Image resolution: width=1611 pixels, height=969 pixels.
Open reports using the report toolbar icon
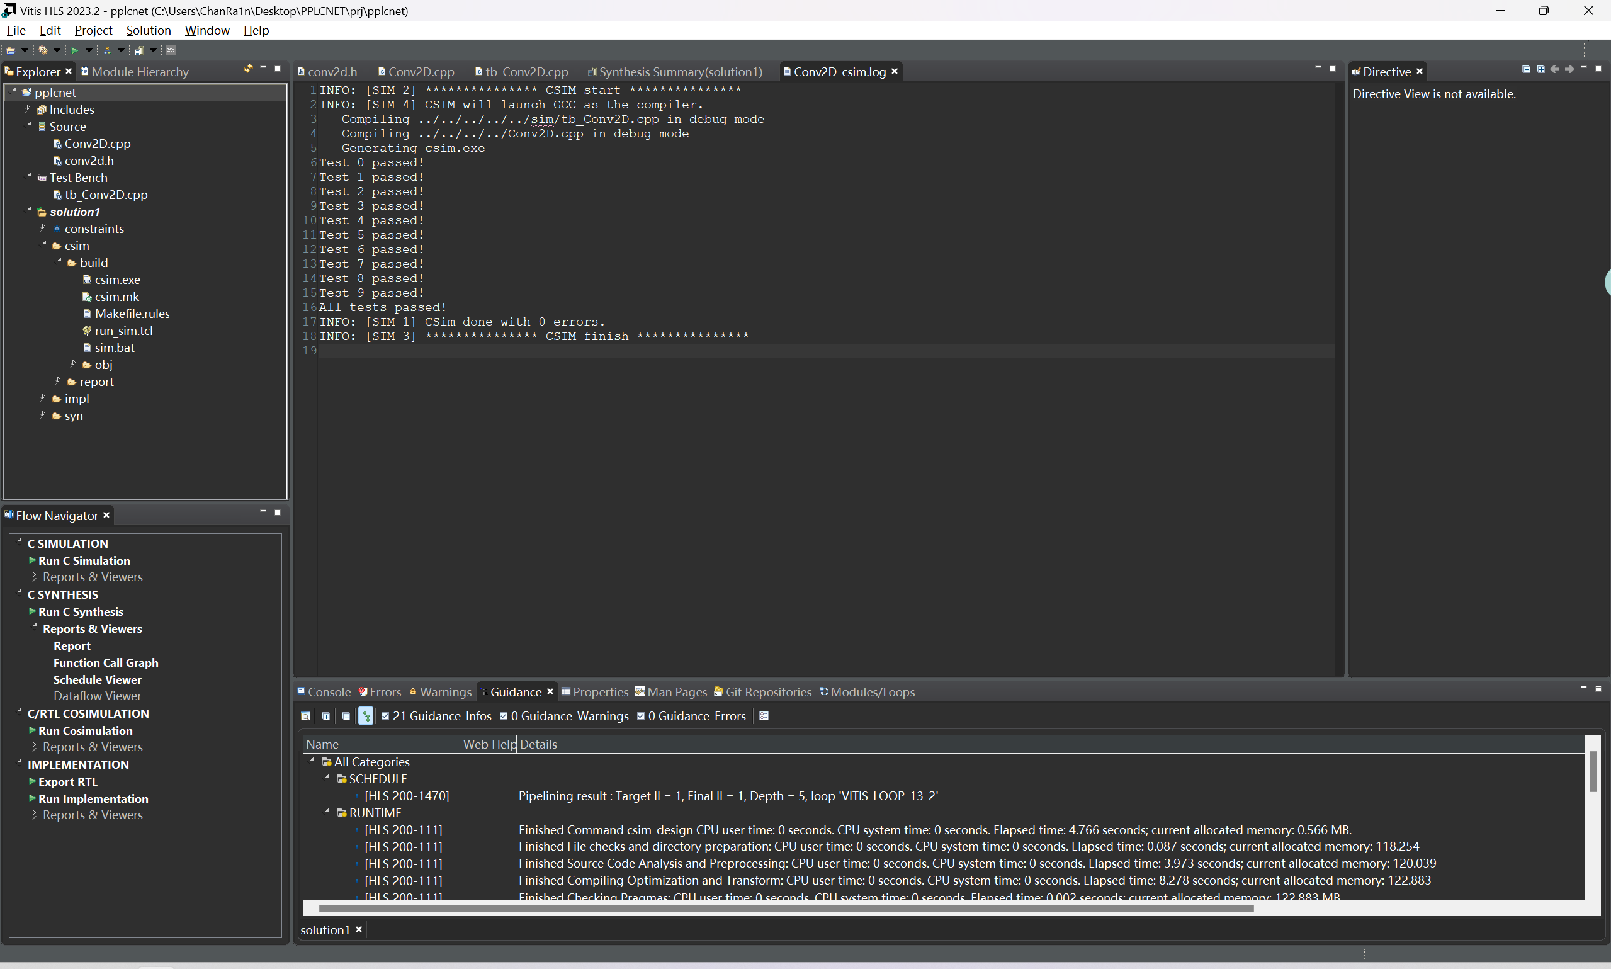(141, 50)
